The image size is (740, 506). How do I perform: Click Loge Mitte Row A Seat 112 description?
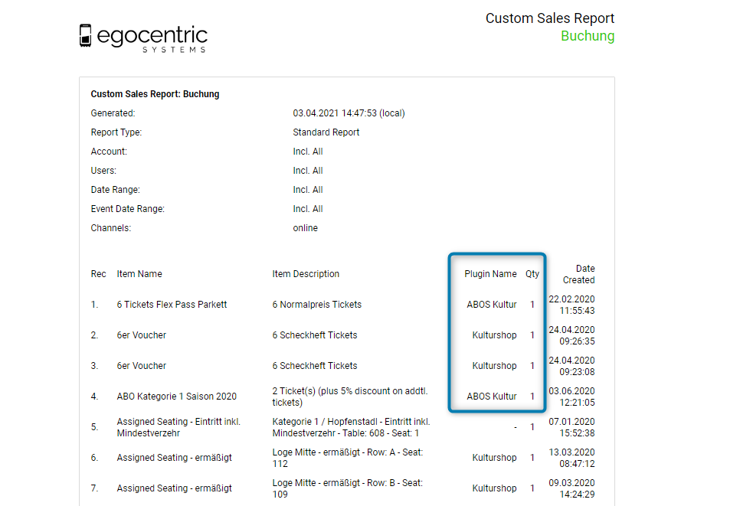point(347,458)
